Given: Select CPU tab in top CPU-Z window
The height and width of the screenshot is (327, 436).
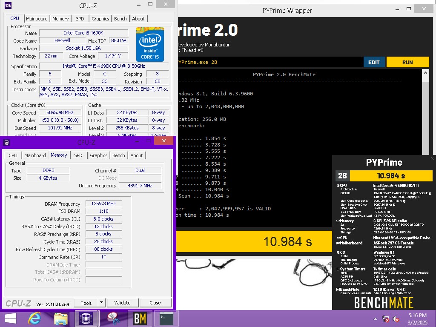Looking at the screenshot, I should (x=14, y=18).
